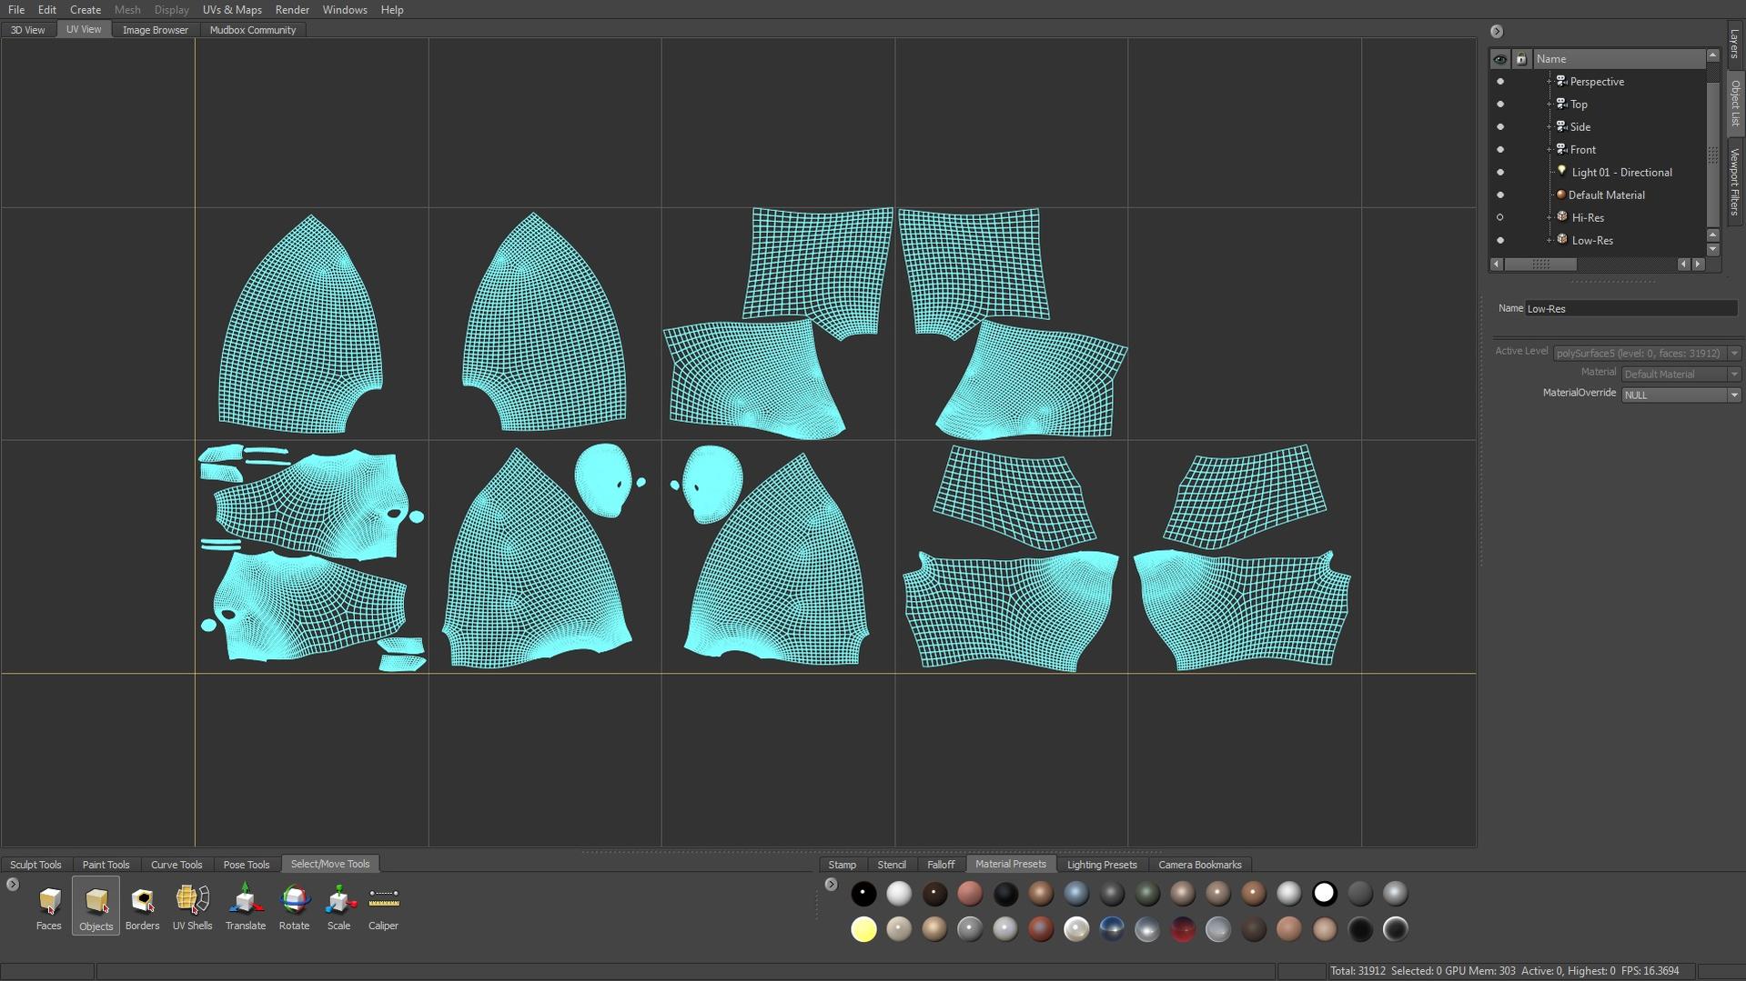Toggle visibility of Light 01 - Directional
The image size is (1746, 981).
coord(1499,172)
